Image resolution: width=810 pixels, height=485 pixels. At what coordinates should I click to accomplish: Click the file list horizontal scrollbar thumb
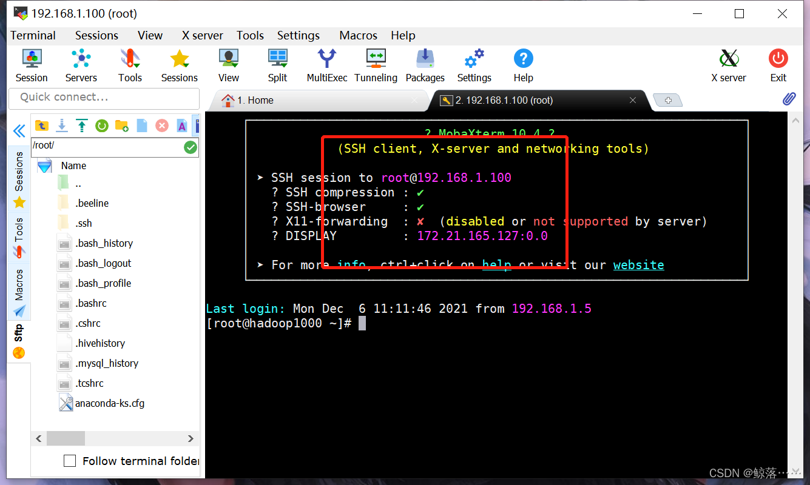point(66,438)
